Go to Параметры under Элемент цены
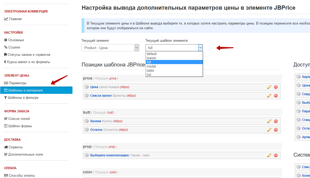Viewport: 310px width, 178px height. tap(18, 83)
